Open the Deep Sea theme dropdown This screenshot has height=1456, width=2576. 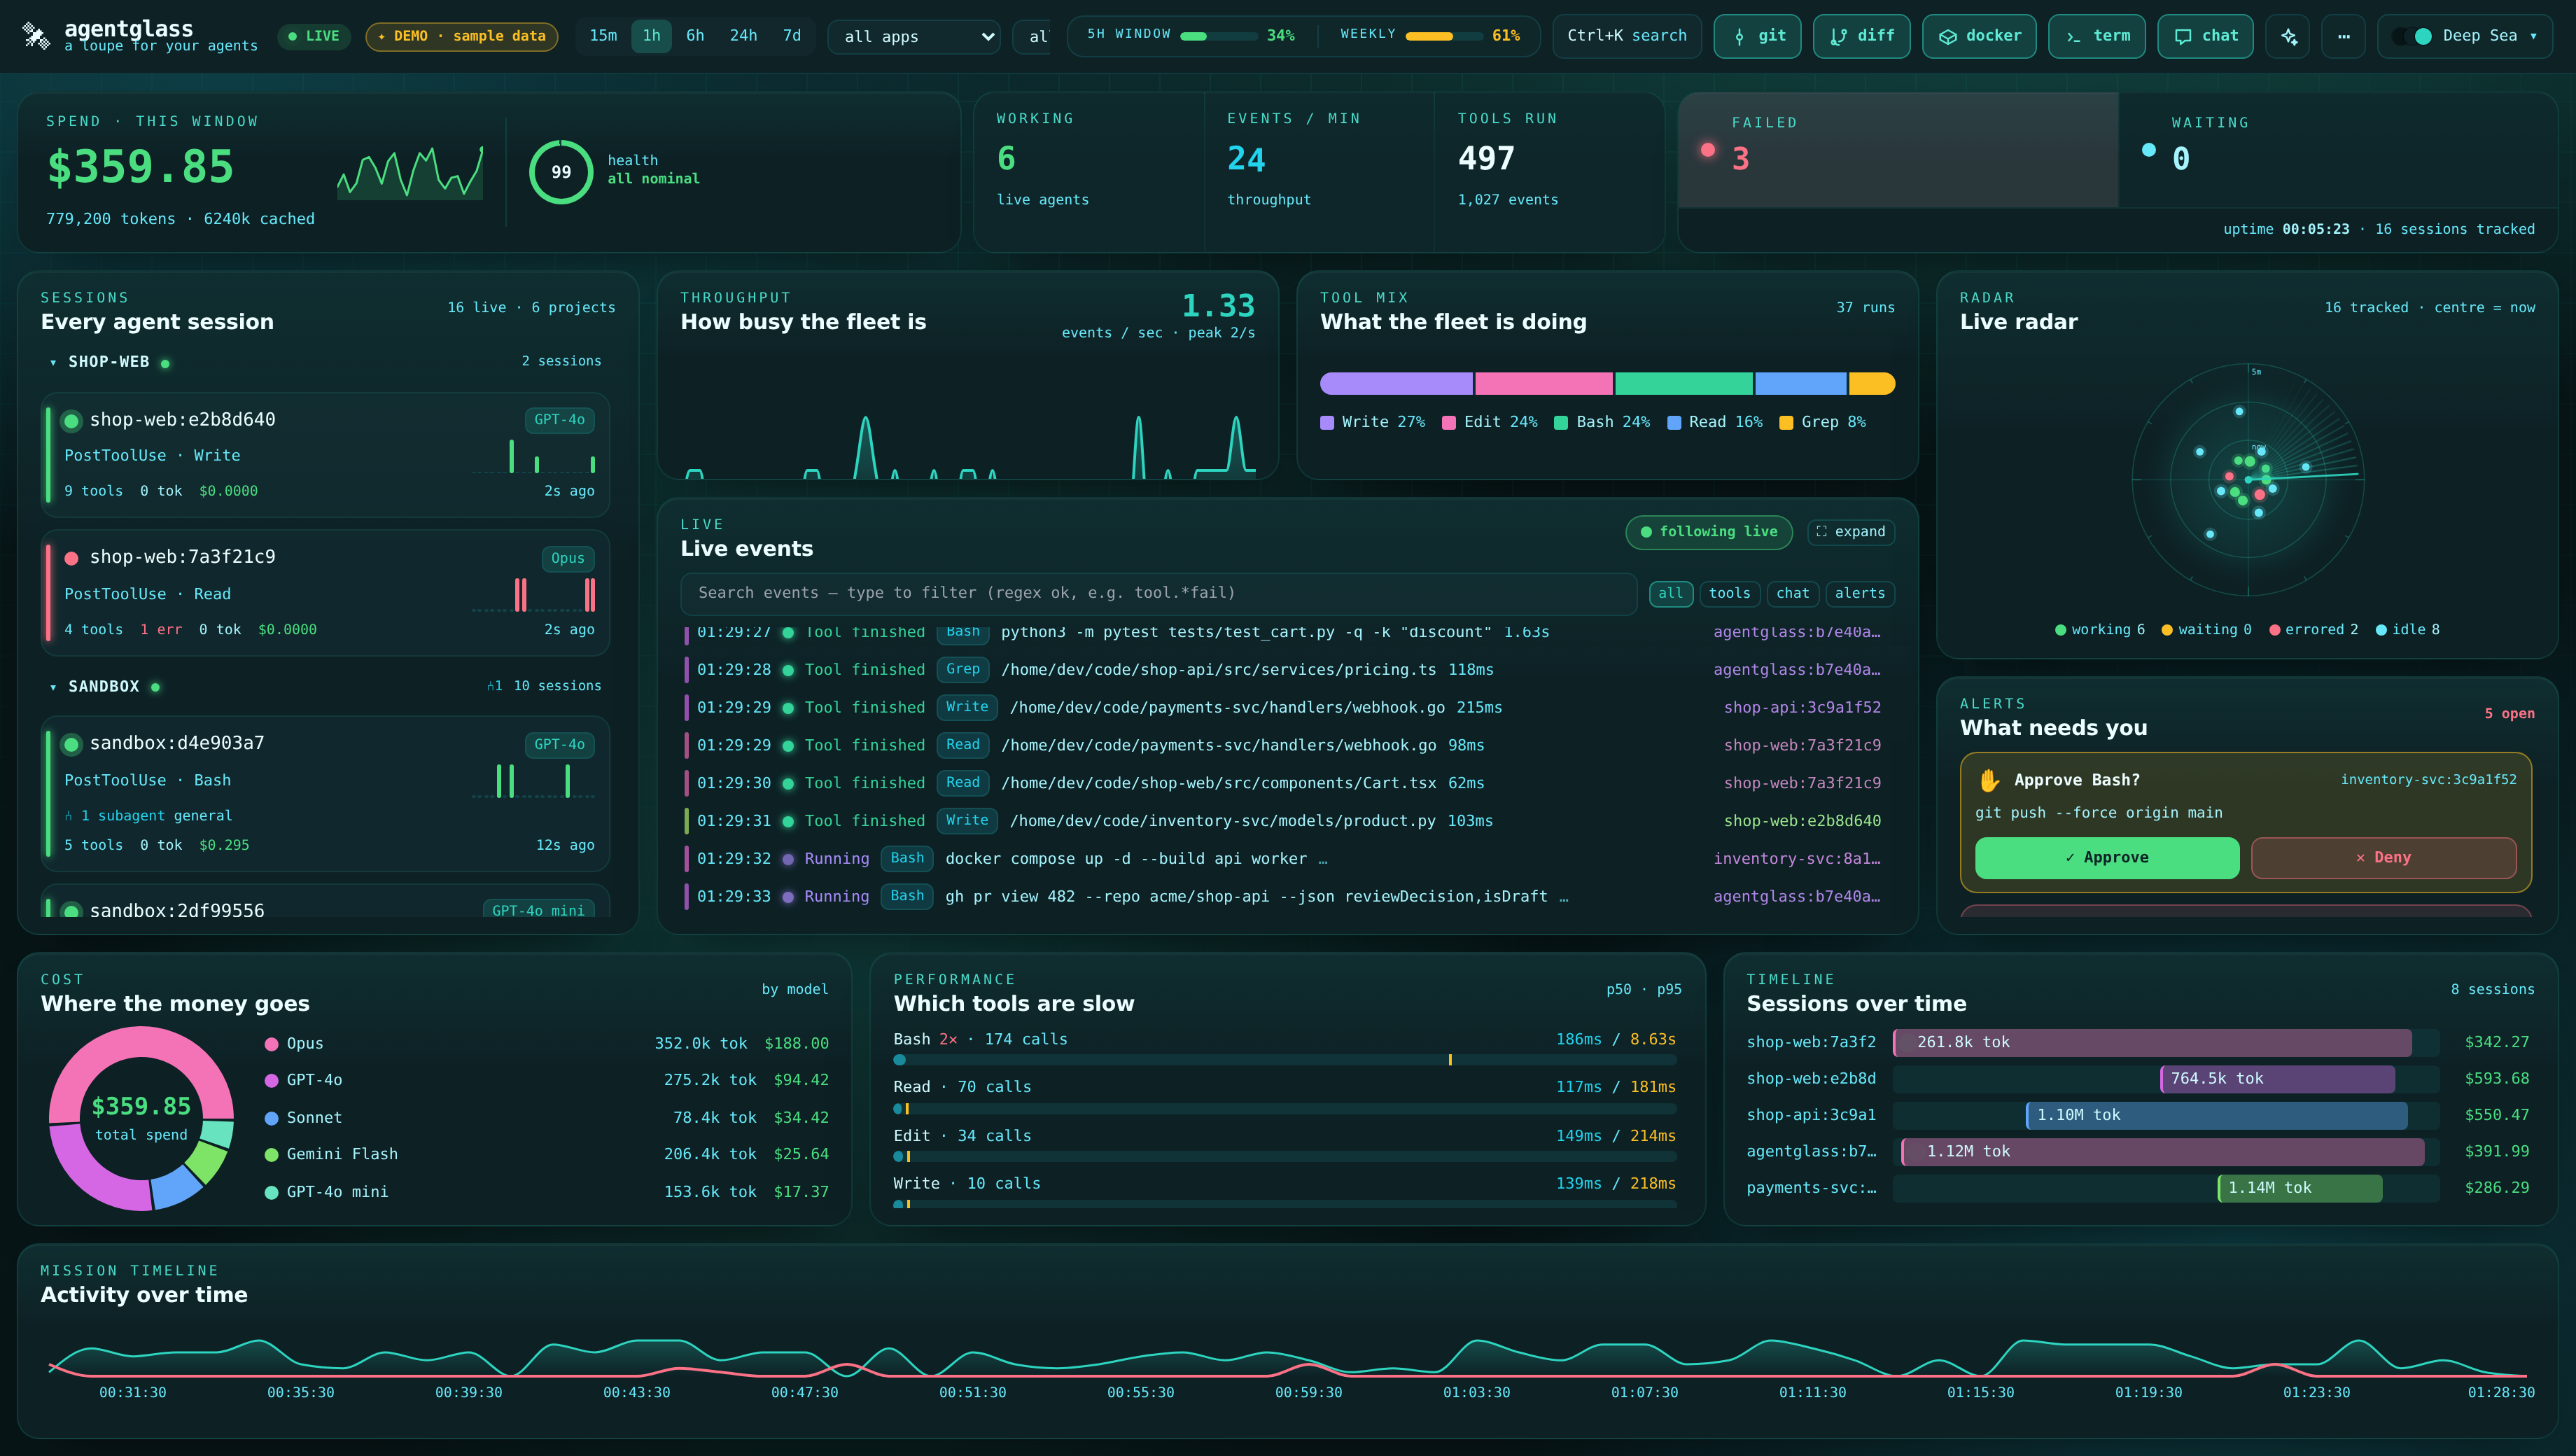point(2464,36)
